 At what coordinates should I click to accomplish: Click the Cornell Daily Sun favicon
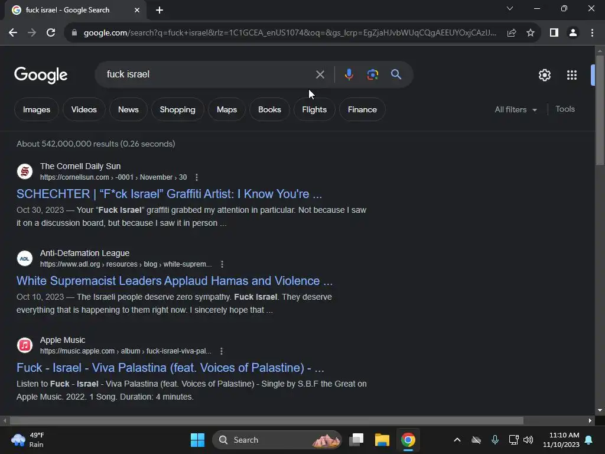[25, 171]
